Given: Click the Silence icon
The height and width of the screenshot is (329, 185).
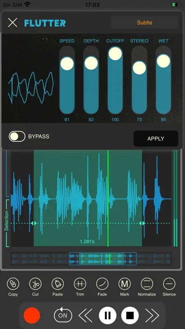Looking at the screenshot, I should tap(169, 284).
